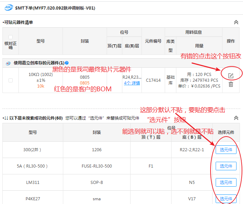The width and height of the screenshot is (243, 204).
Task: Click the 用量 column header
Action: coord(199,46)
